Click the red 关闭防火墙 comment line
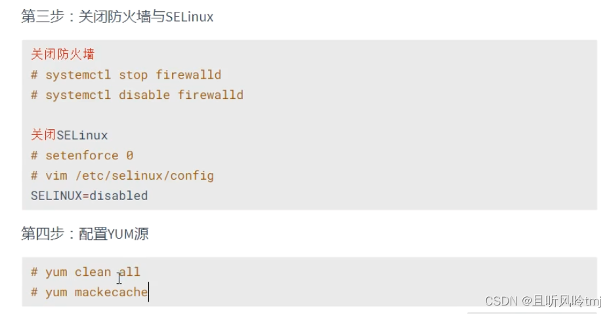The height and width of the screenshot is (314, 611). coord(62,54)
